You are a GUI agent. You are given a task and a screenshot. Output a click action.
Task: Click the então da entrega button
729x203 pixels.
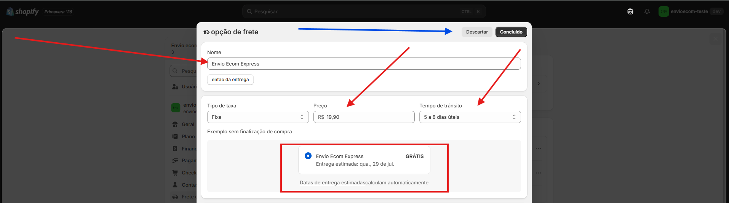click(x=230, y=80)
